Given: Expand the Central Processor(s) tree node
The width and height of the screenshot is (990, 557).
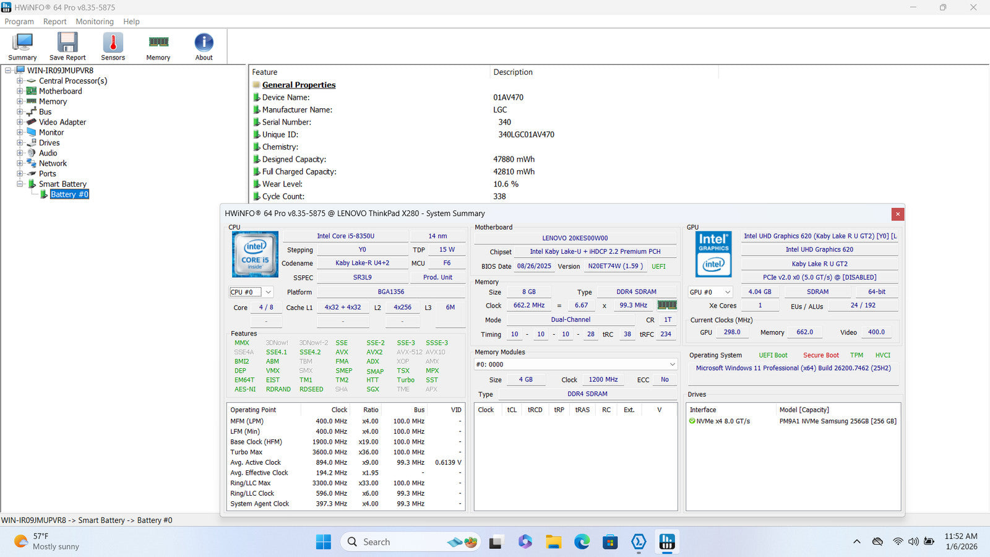Looking at the screenshot, I should point(20,81).
